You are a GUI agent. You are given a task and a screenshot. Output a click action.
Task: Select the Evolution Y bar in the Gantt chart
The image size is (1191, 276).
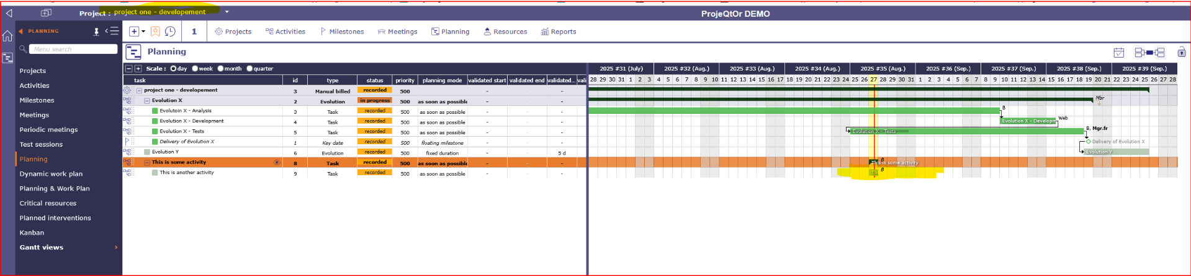coord(1117,152)
